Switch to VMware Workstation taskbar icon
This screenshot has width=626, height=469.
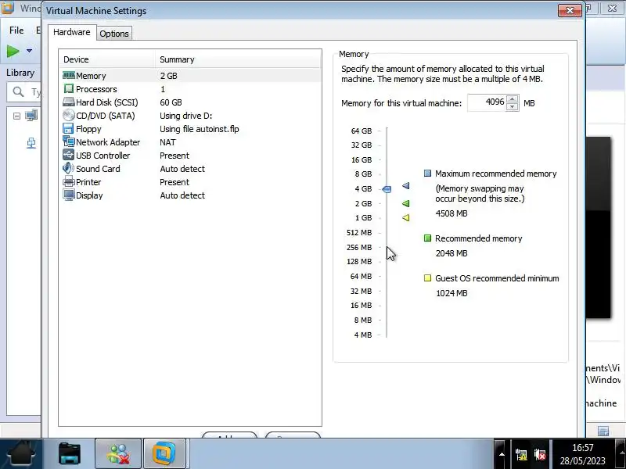164,453
